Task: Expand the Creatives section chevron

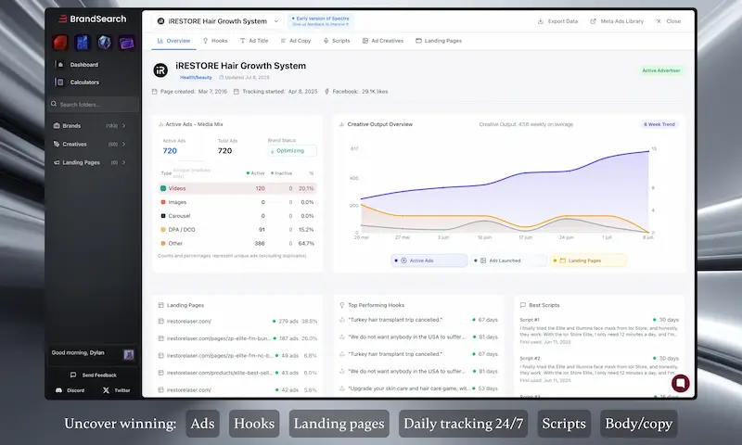Action: pos(124,144)
